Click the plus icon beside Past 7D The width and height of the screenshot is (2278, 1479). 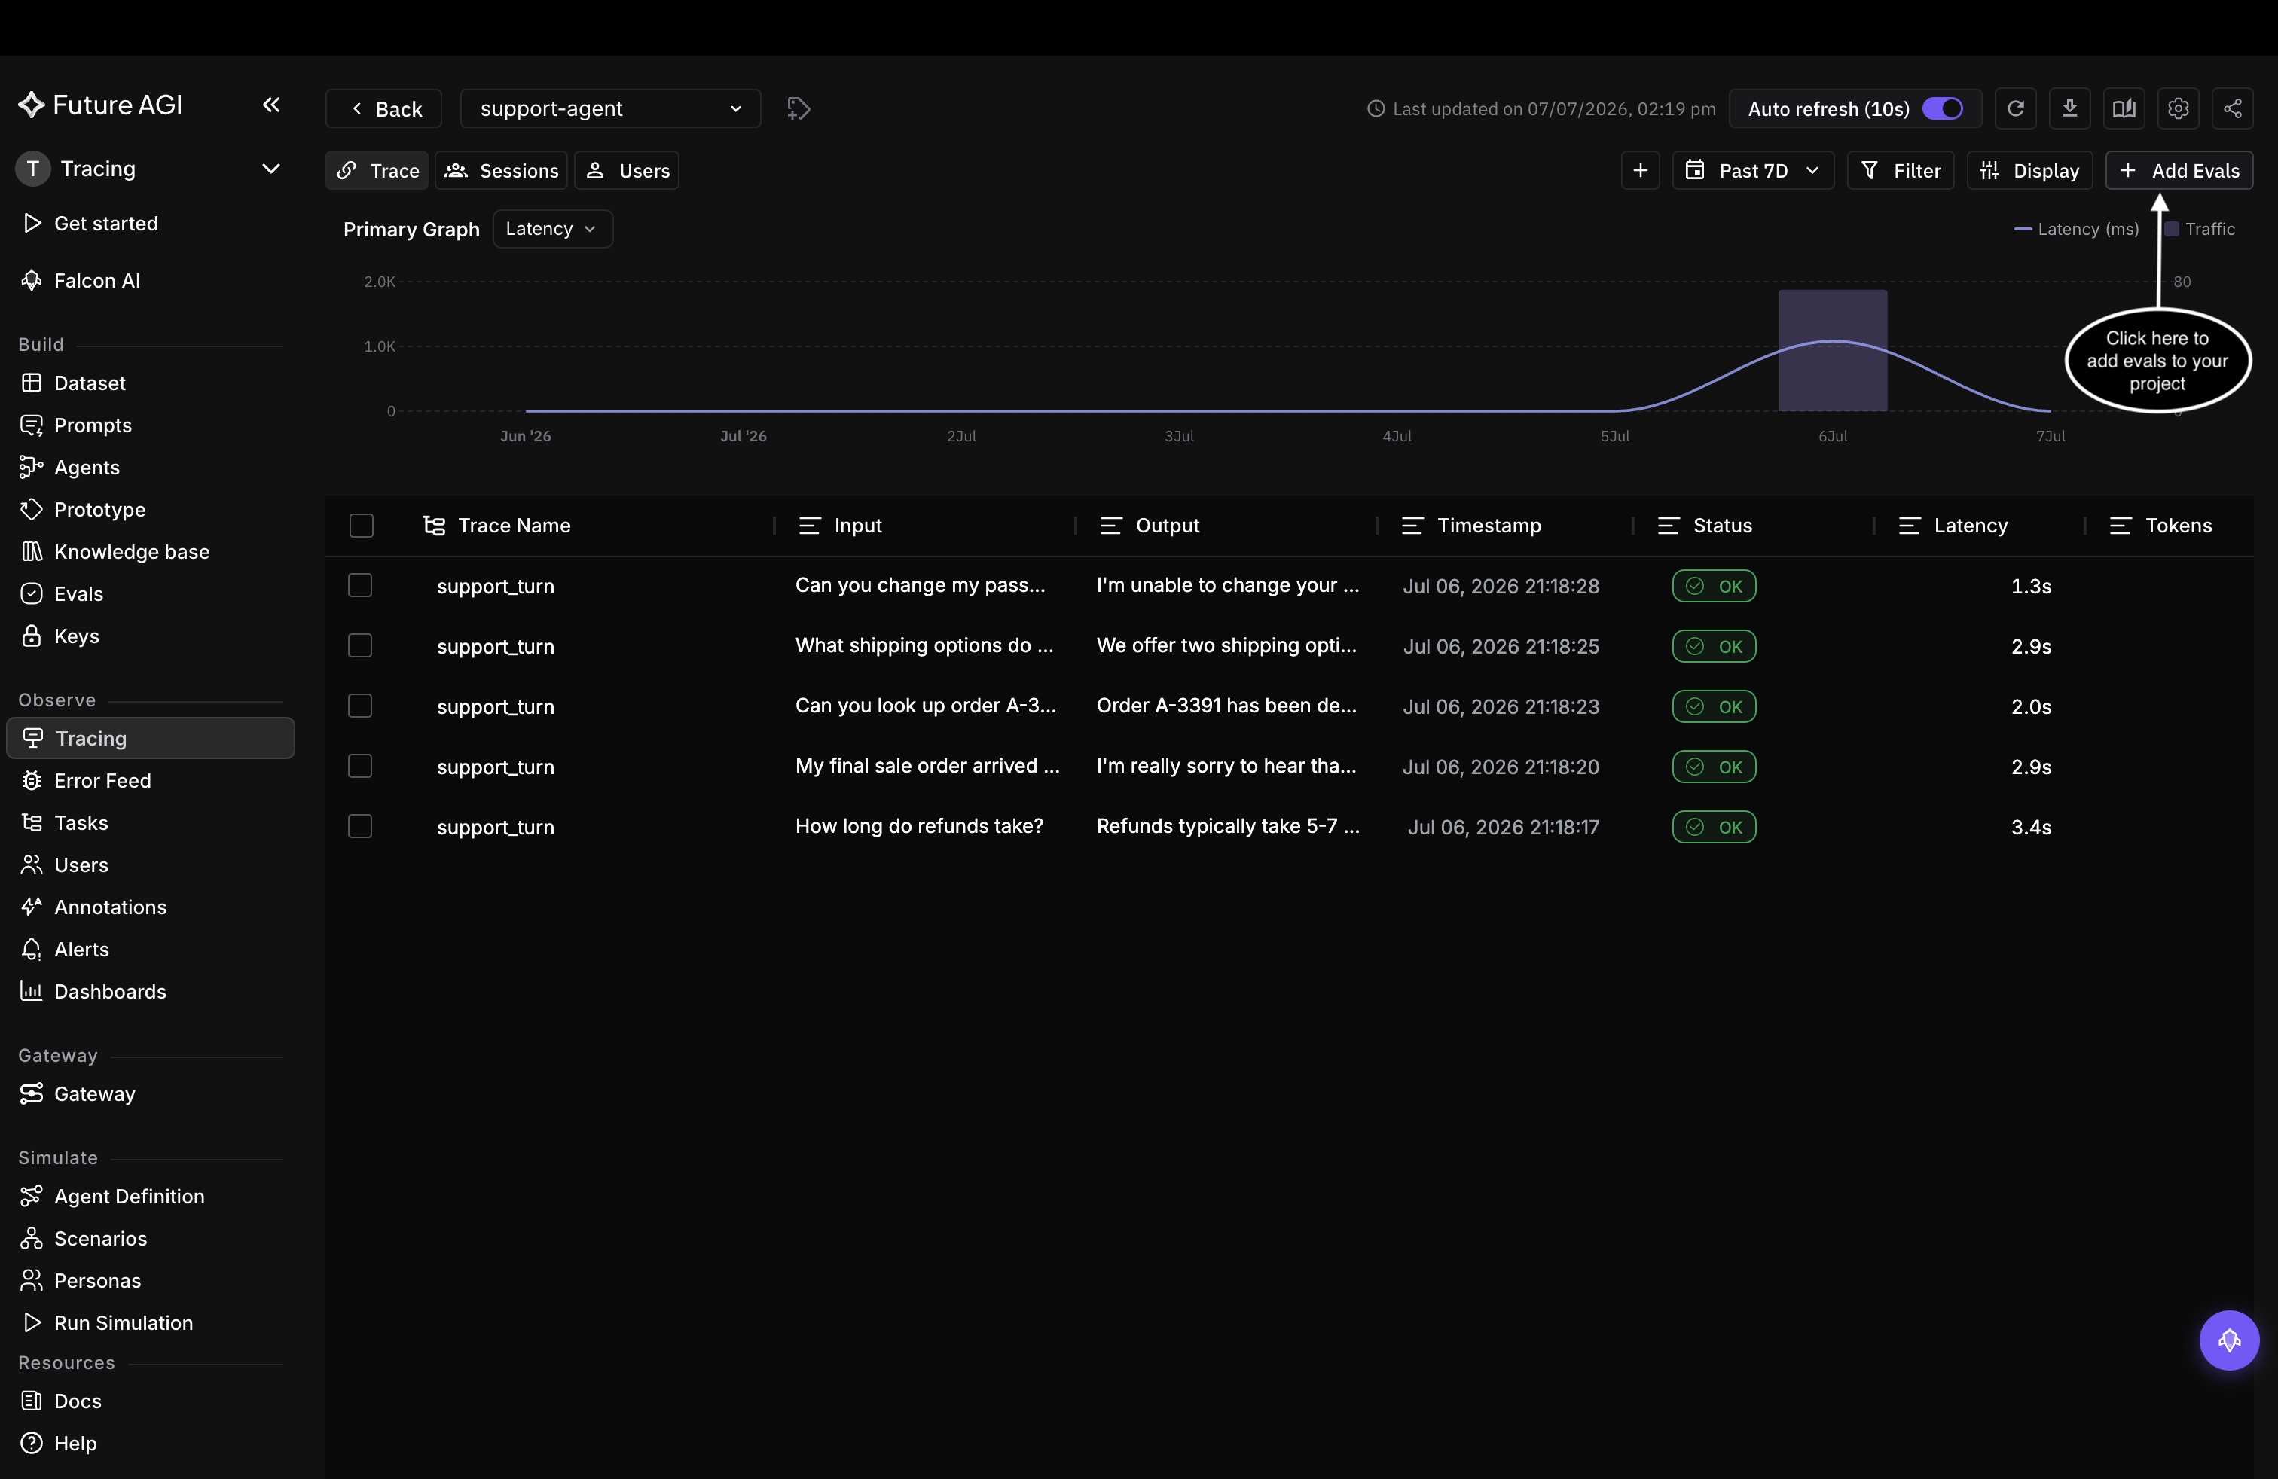1640,170
